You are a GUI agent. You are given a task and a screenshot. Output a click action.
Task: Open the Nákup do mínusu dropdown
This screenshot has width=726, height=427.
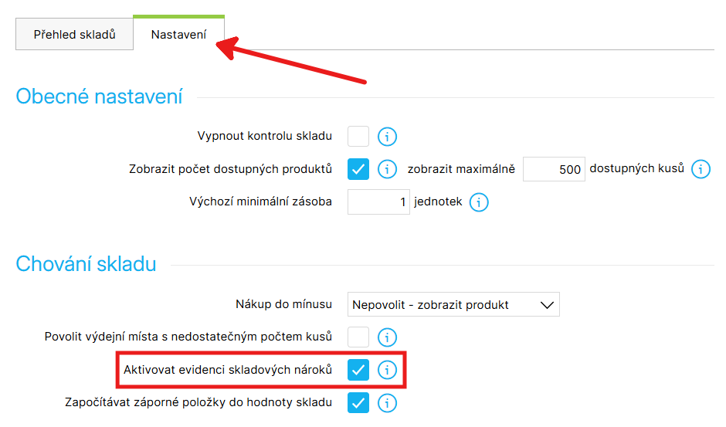[453, 304]
